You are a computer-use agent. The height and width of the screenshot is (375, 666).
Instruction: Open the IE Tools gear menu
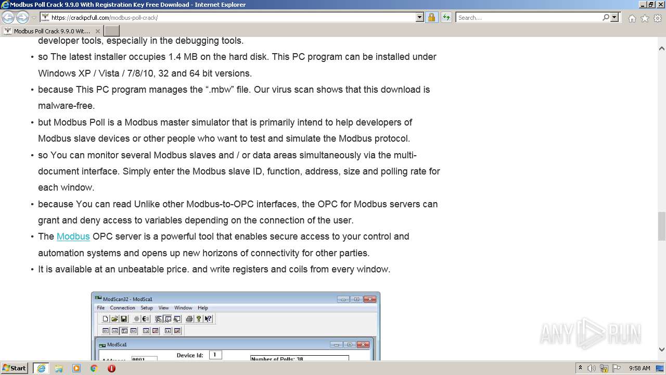click(658, 18)
